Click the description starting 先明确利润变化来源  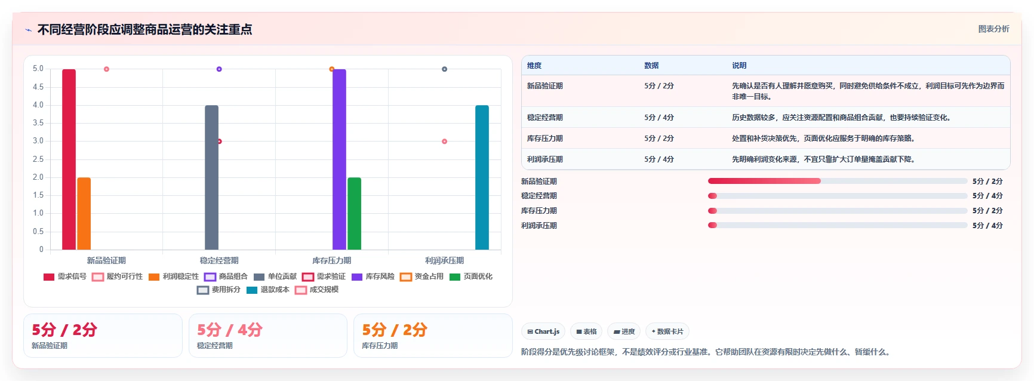tap(824, 159)
